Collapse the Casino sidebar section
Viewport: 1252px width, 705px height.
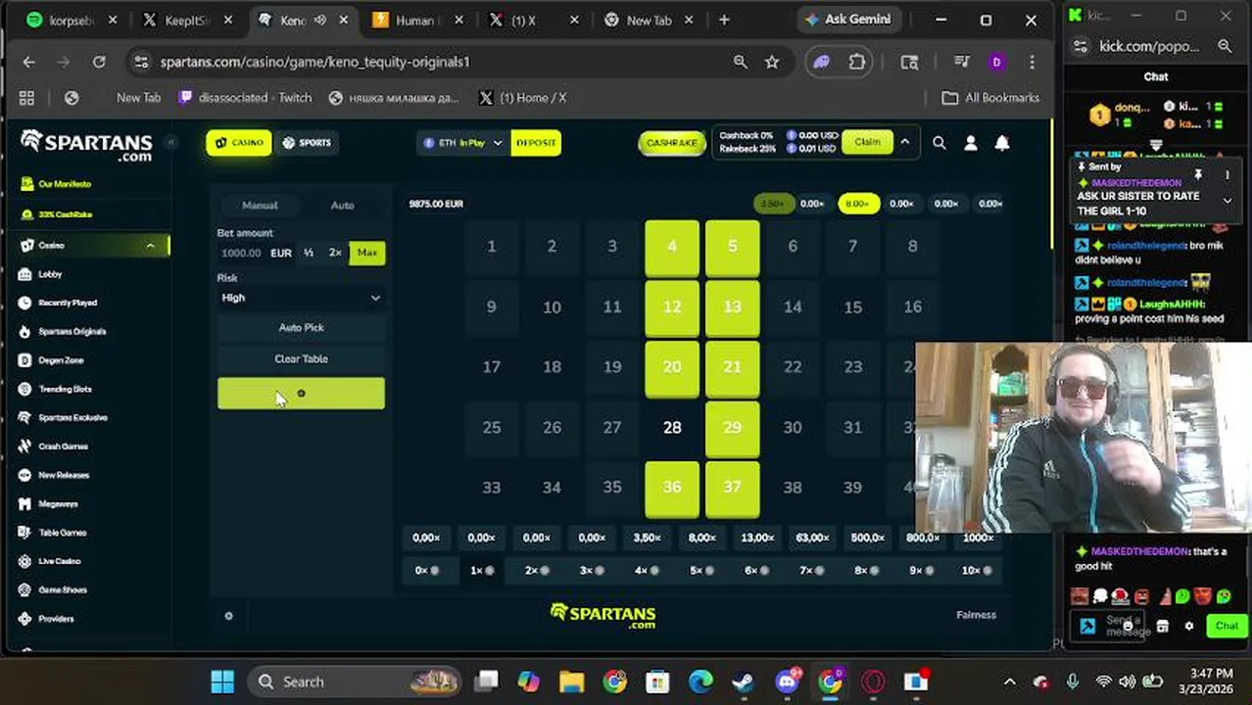coord(150,246)
